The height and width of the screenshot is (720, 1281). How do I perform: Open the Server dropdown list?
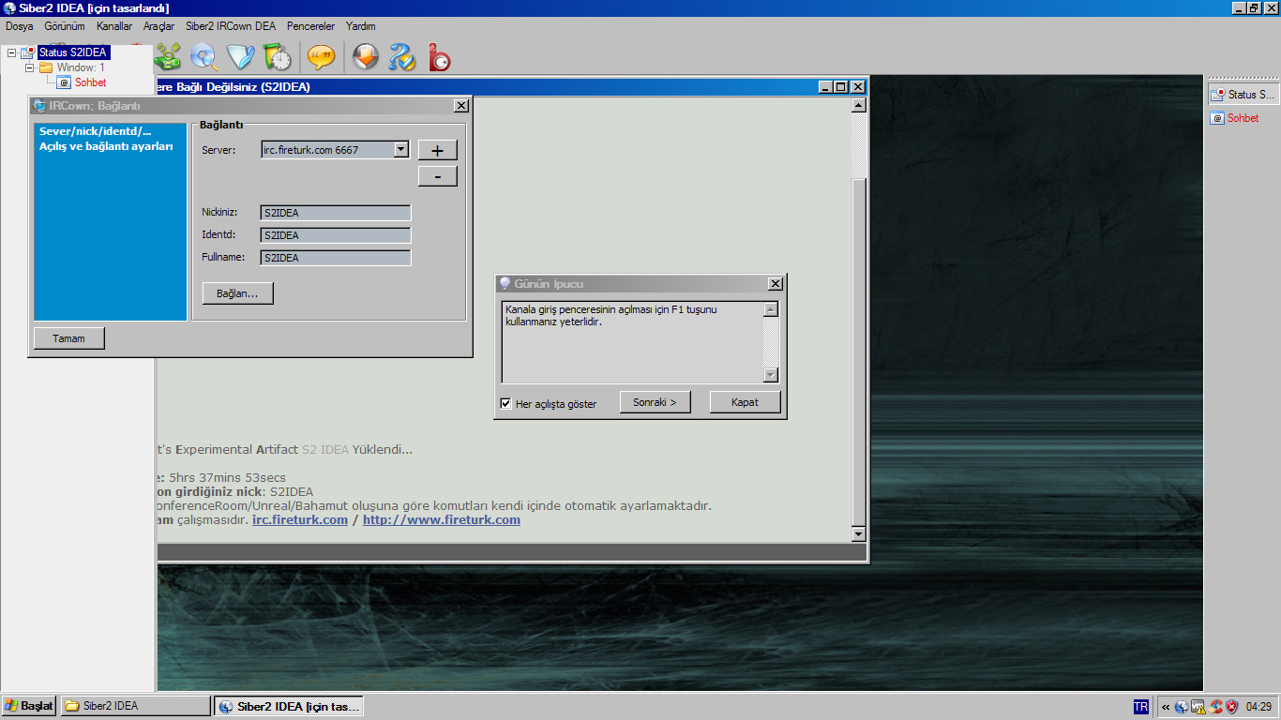pos(400,149)
